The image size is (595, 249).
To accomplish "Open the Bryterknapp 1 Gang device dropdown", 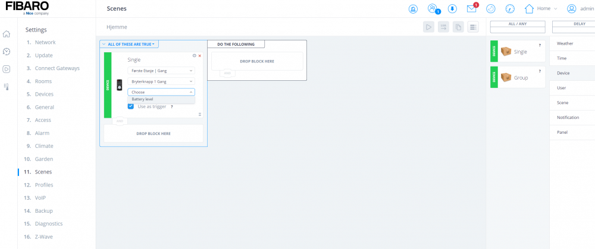I will [161, 81].
